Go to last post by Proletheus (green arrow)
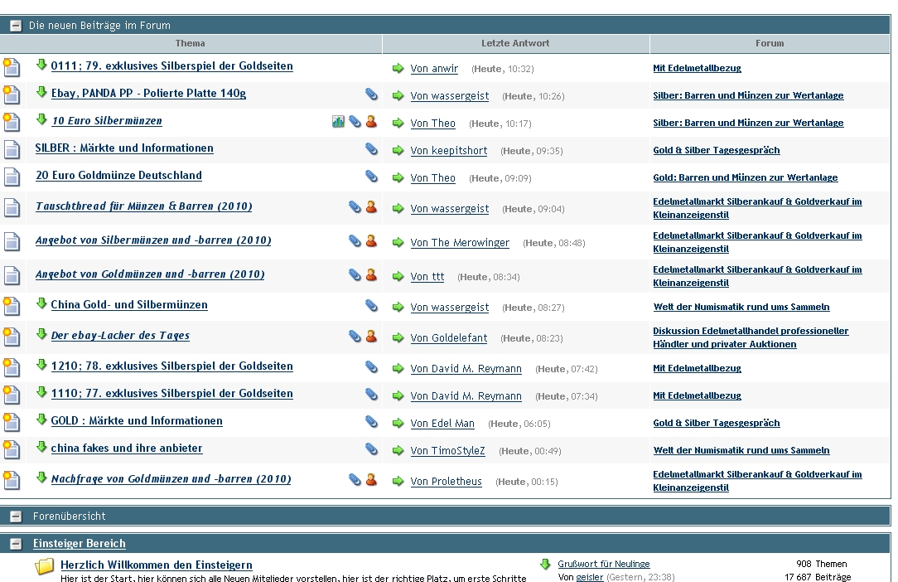This screenshot has height=582, width=898. tap(398, 482)
